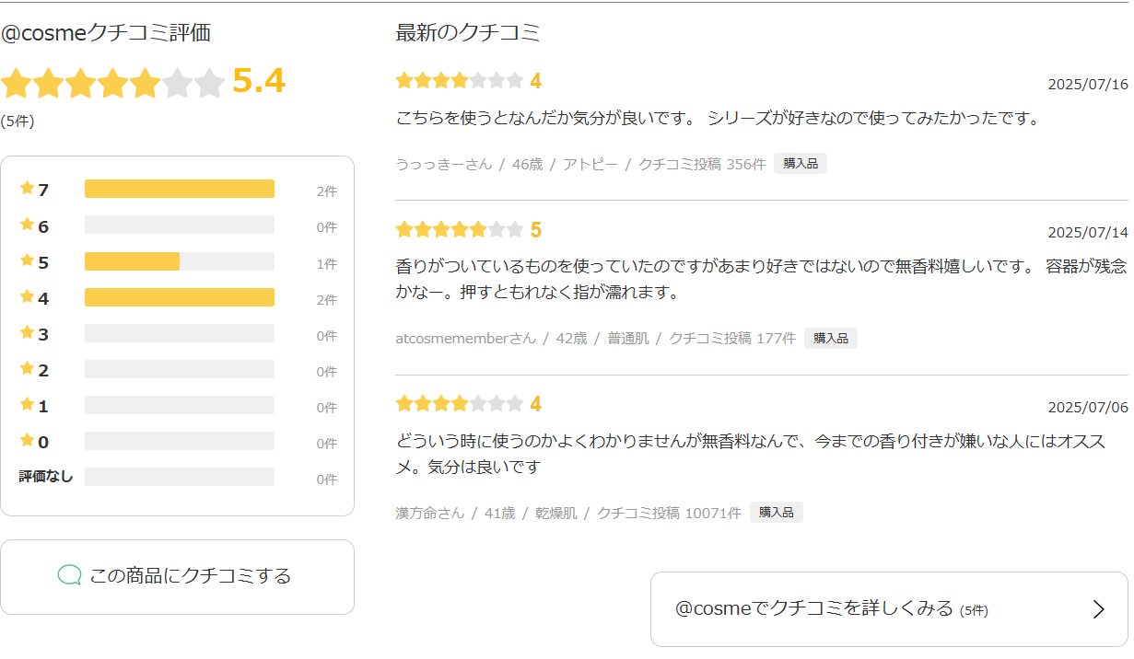Image resolution: width=1134 pixels, height=659 pixels.
Task: Select the 7-star rating bar with 2件
Action: click(179, 190)
